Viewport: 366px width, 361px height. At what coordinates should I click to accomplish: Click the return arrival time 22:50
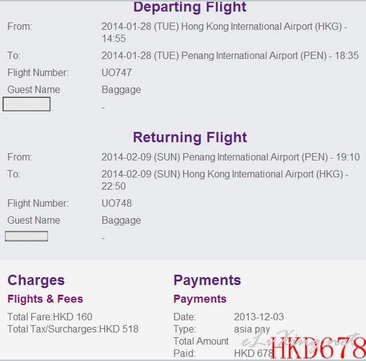(114, 186)
